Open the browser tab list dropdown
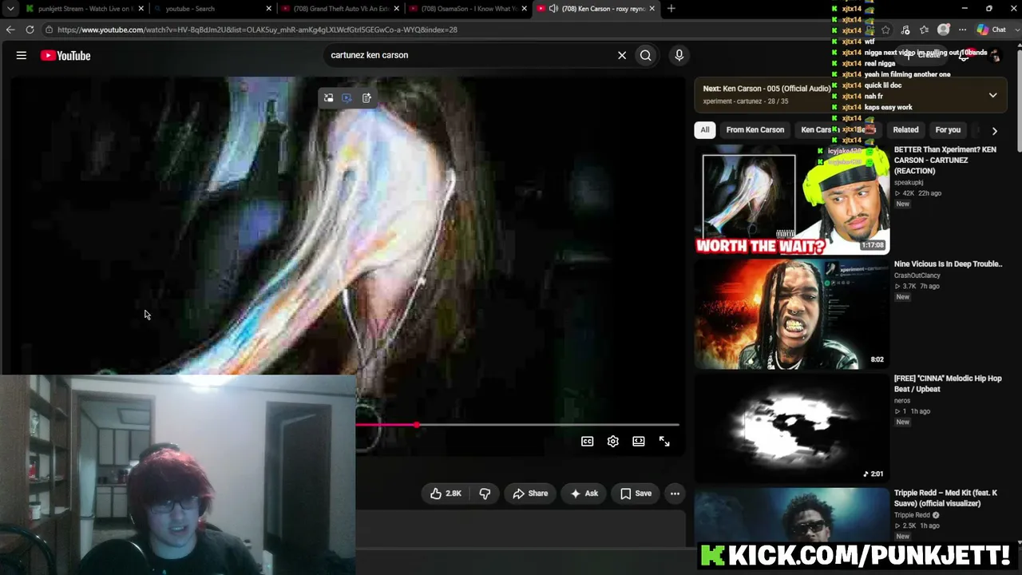Screen dimensions: 1022x575 10,9
